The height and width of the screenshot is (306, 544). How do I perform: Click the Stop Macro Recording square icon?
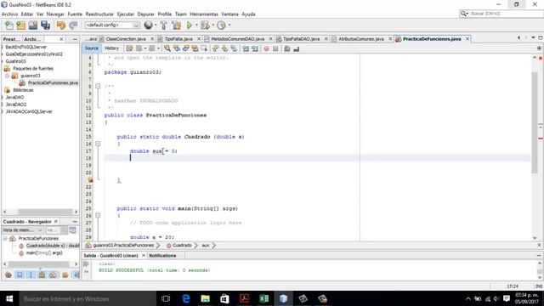[275, 48]
